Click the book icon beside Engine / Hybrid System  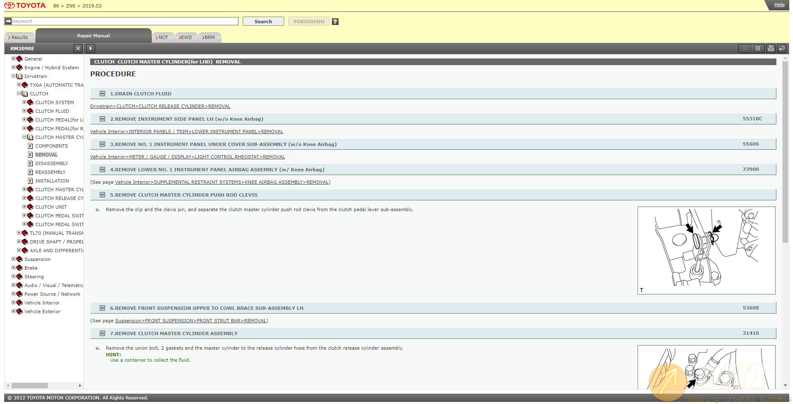[19, 68]
